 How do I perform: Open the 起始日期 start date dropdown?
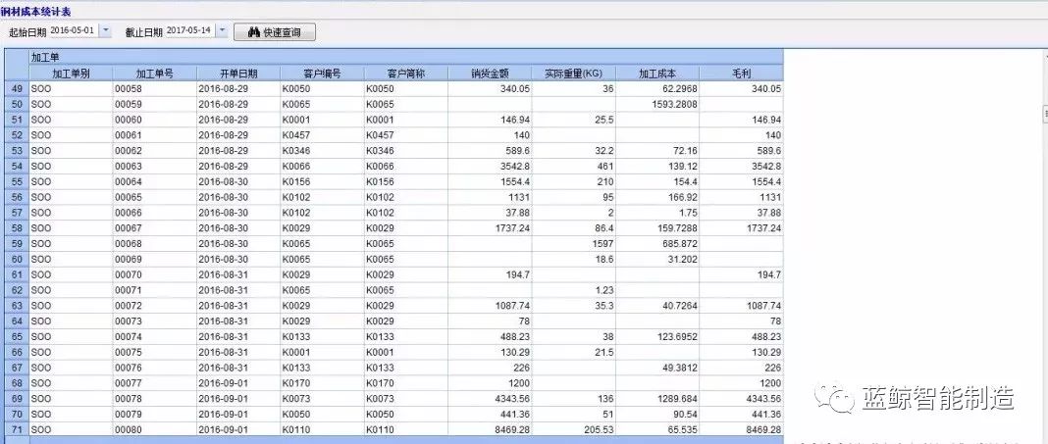pyautogui.click(x=106, y=31)
